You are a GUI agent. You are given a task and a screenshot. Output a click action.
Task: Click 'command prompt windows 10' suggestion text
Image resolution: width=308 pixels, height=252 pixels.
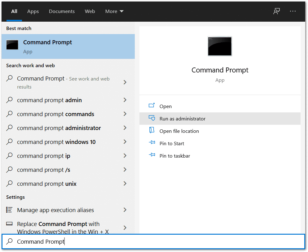[x=56, y=142]
